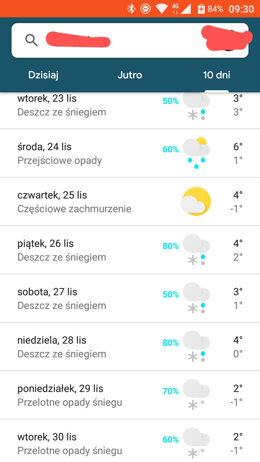Tap the snow icon for poniedziałek, 29 lis
Viewport: 260px width, 462px height.
196,395
